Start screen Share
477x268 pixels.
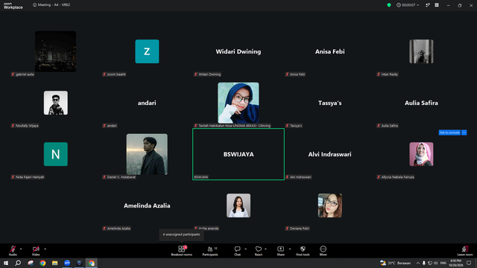click(x=280, y=251)
